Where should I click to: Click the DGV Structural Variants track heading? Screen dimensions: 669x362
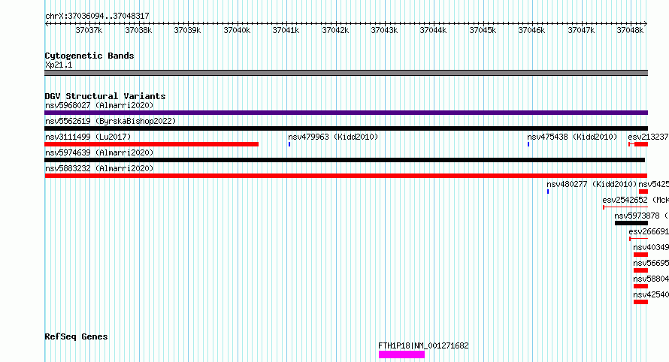coord(105,96)
